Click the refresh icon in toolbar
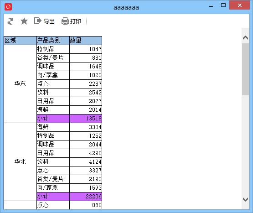 point(10,21)
